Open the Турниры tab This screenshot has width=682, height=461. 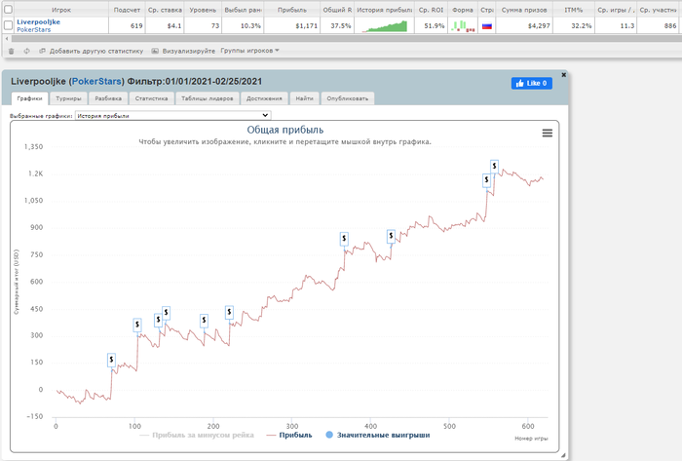tap(68, 98)
